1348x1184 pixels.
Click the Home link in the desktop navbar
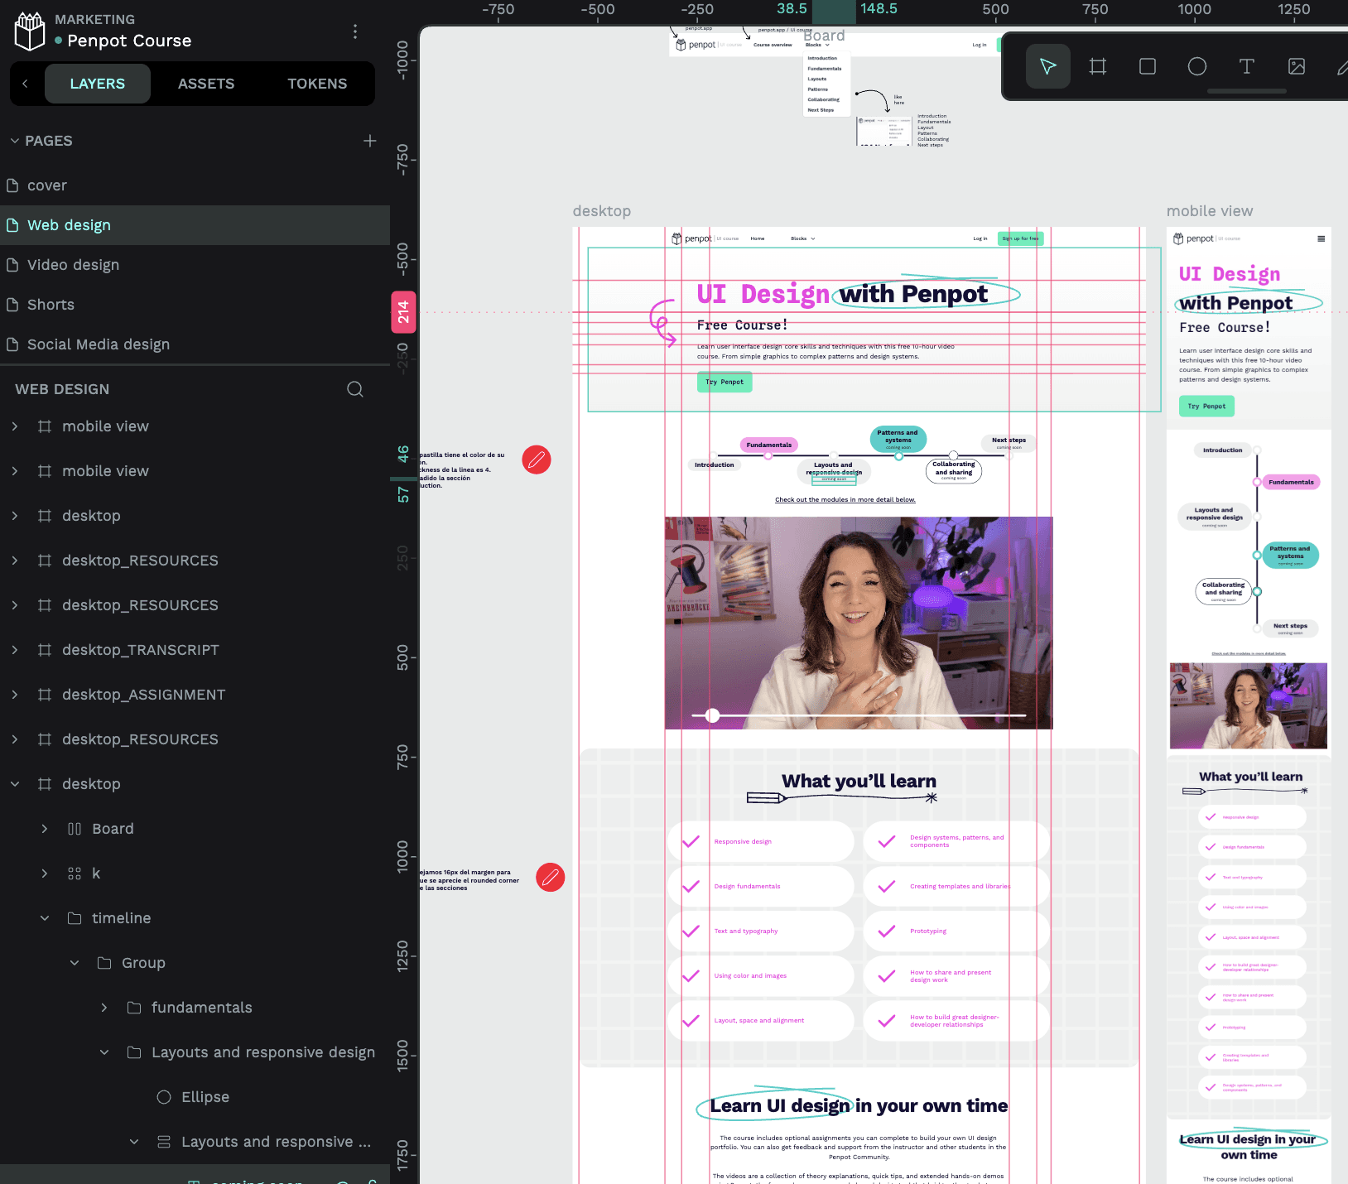758,238
